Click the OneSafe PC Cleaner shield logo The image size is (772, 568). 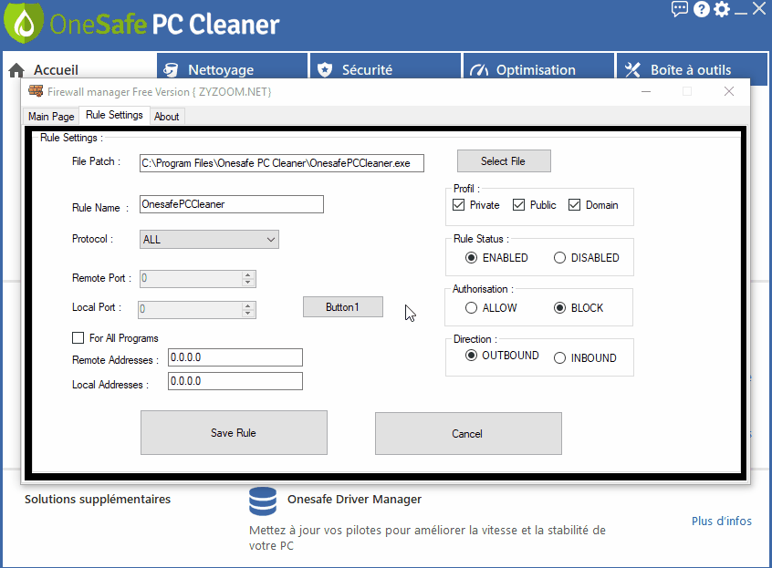pos(23,23)
